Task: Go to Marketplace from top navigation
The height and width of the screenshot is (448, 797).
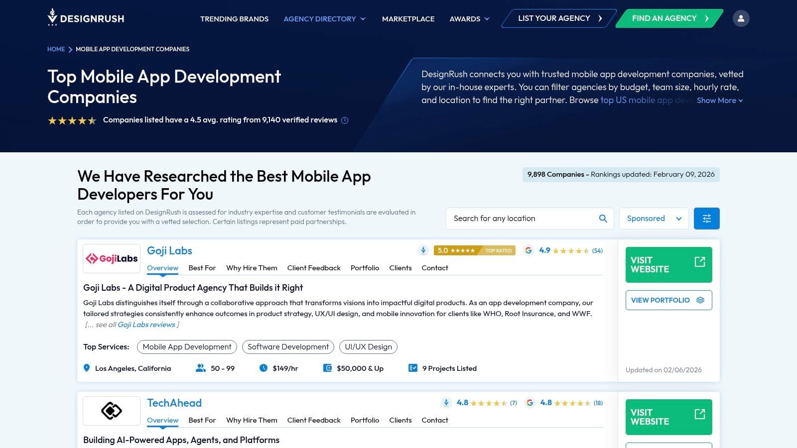Action: coord(408,19)
